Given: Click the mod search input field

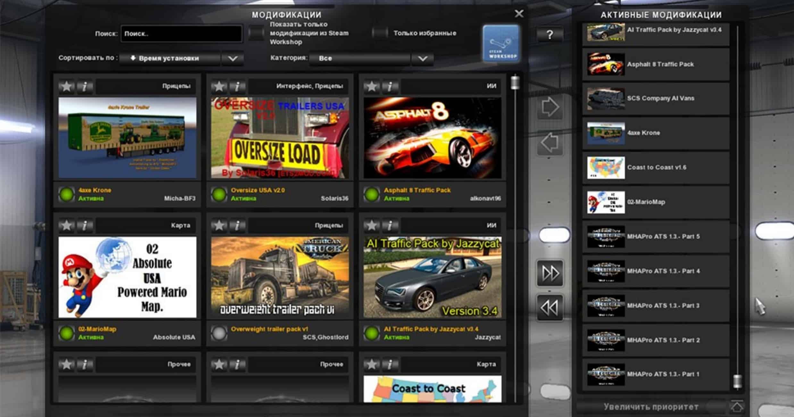Looking at the screenshot, I should coord(181,34).
